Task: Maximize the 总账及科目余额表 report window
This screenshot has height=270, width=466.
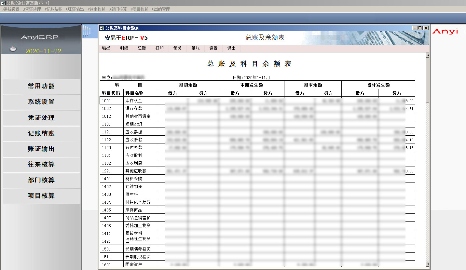Action: 420,28
